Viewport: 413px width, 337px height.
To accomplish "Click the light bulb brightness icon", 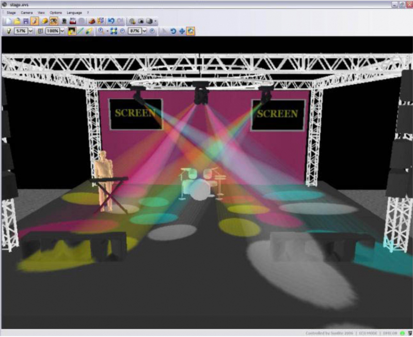I will [9, 31].
